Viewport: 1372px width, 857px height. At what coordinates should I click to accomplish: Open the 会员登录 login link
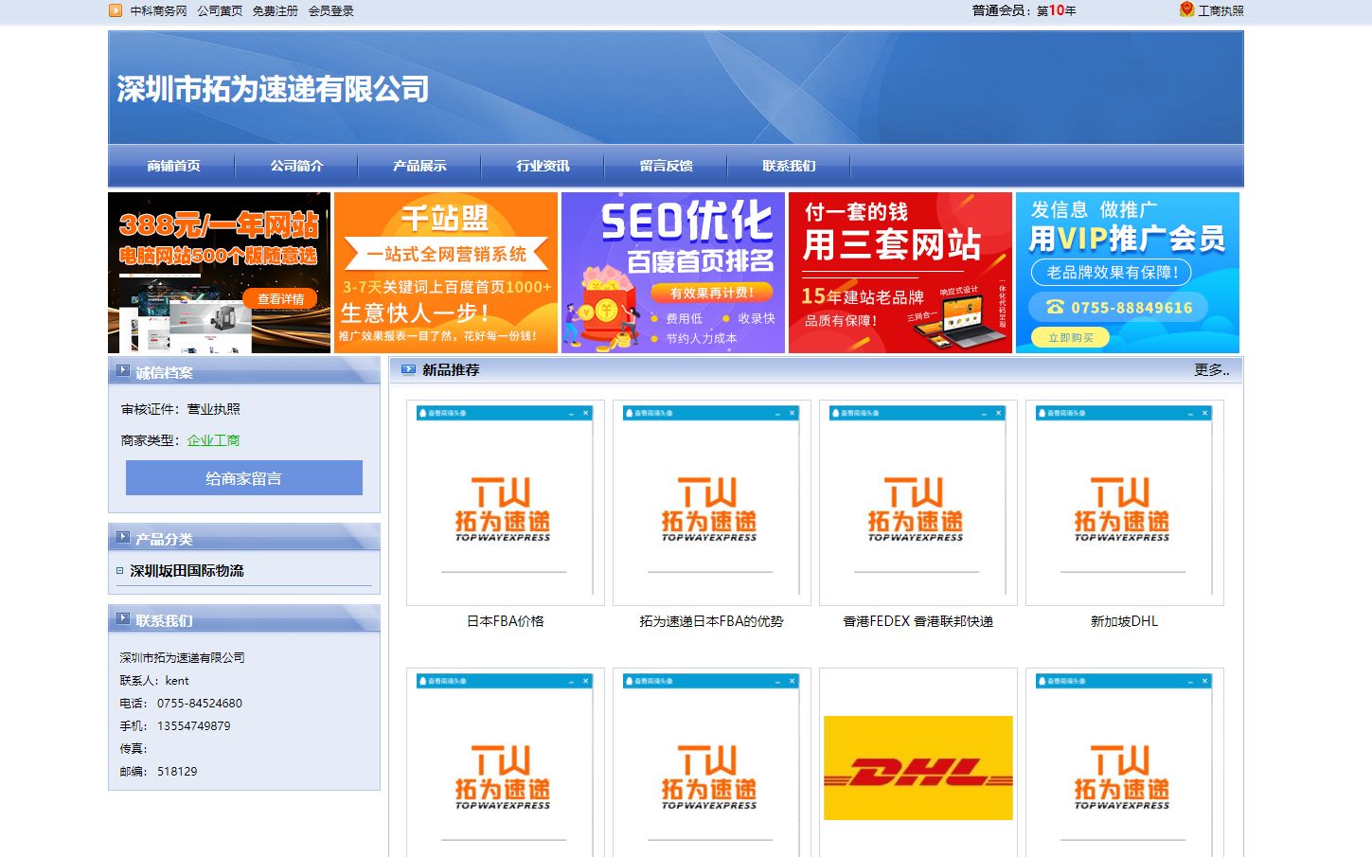point(330,11)
